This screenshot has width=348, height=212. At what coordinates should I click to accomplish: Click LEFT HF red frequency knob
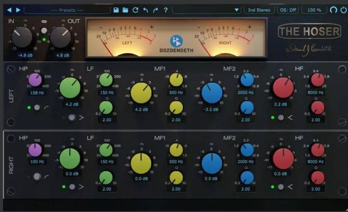point(318,80)
